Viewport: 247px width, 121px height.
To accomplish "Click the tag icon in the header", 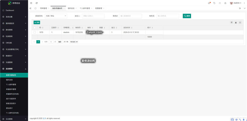I will coord(214,3).
